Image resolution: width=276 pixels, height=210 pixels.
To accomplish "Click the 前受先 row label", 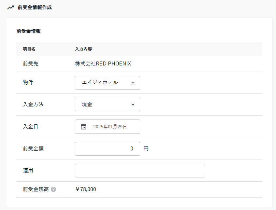I will (30, 64).
